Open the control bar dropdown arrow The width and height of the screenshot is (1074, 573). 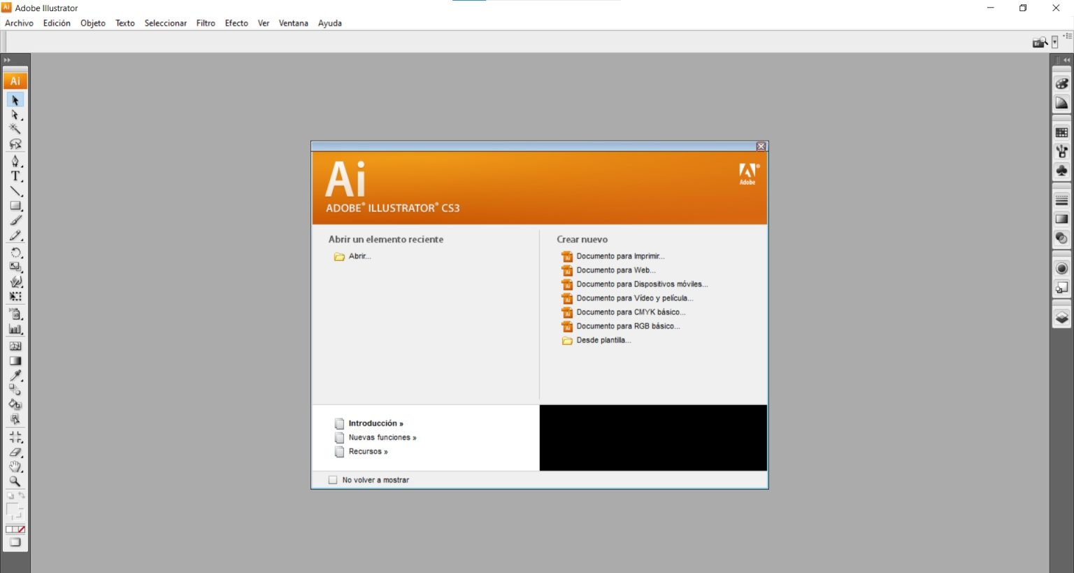coord(1054,43)
